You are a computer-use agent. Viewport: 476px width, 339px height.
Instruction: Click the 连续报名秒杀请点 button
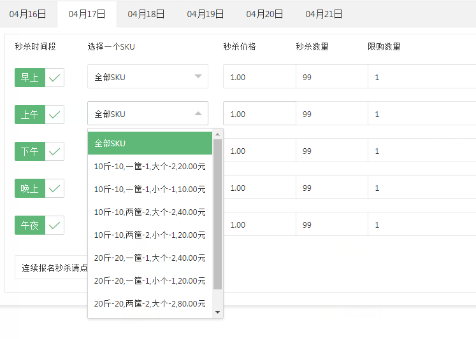[52, 267]
